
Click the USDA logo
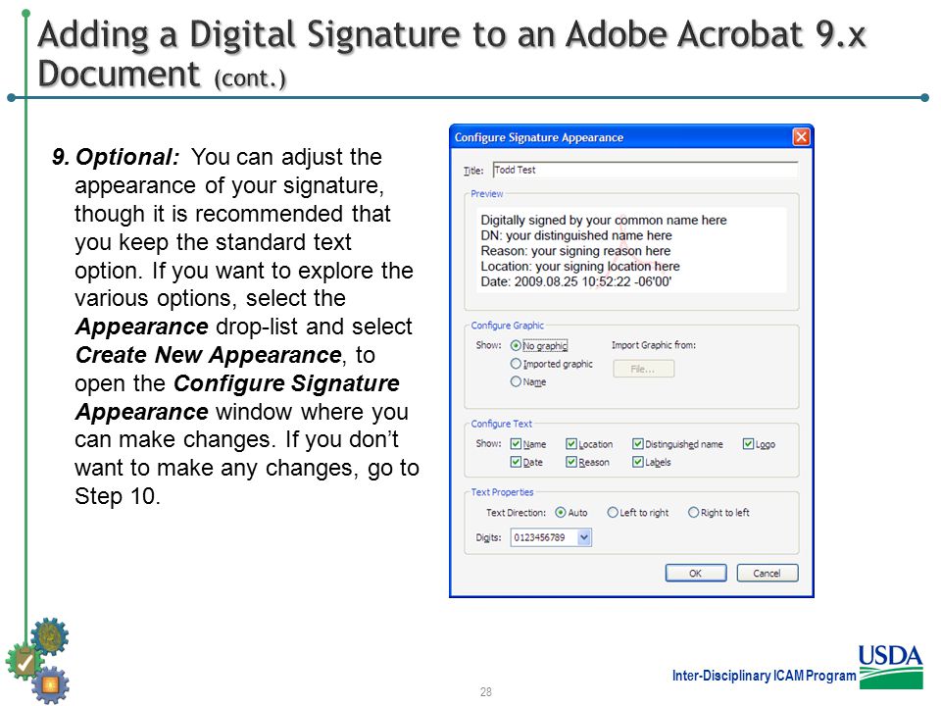891,667
